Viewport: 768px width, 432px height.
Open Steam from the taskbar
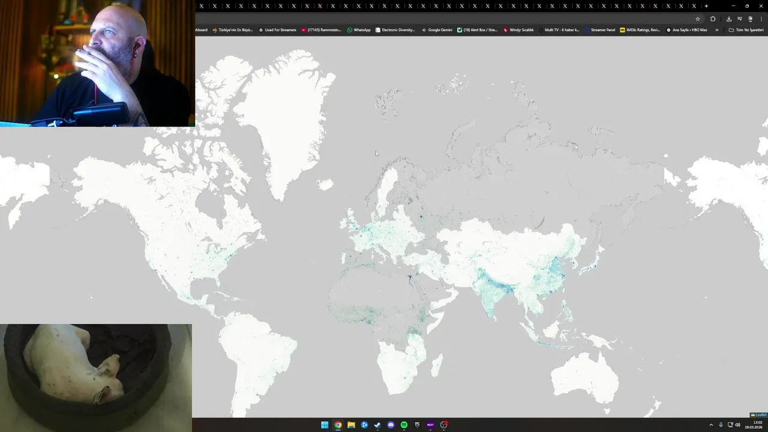[x=377, y=425]
